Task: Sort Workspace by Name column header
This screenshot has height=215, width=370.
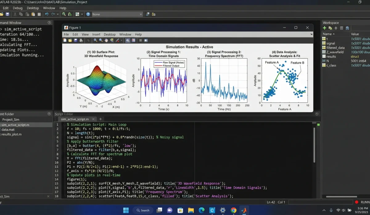Action: [335, 34]
